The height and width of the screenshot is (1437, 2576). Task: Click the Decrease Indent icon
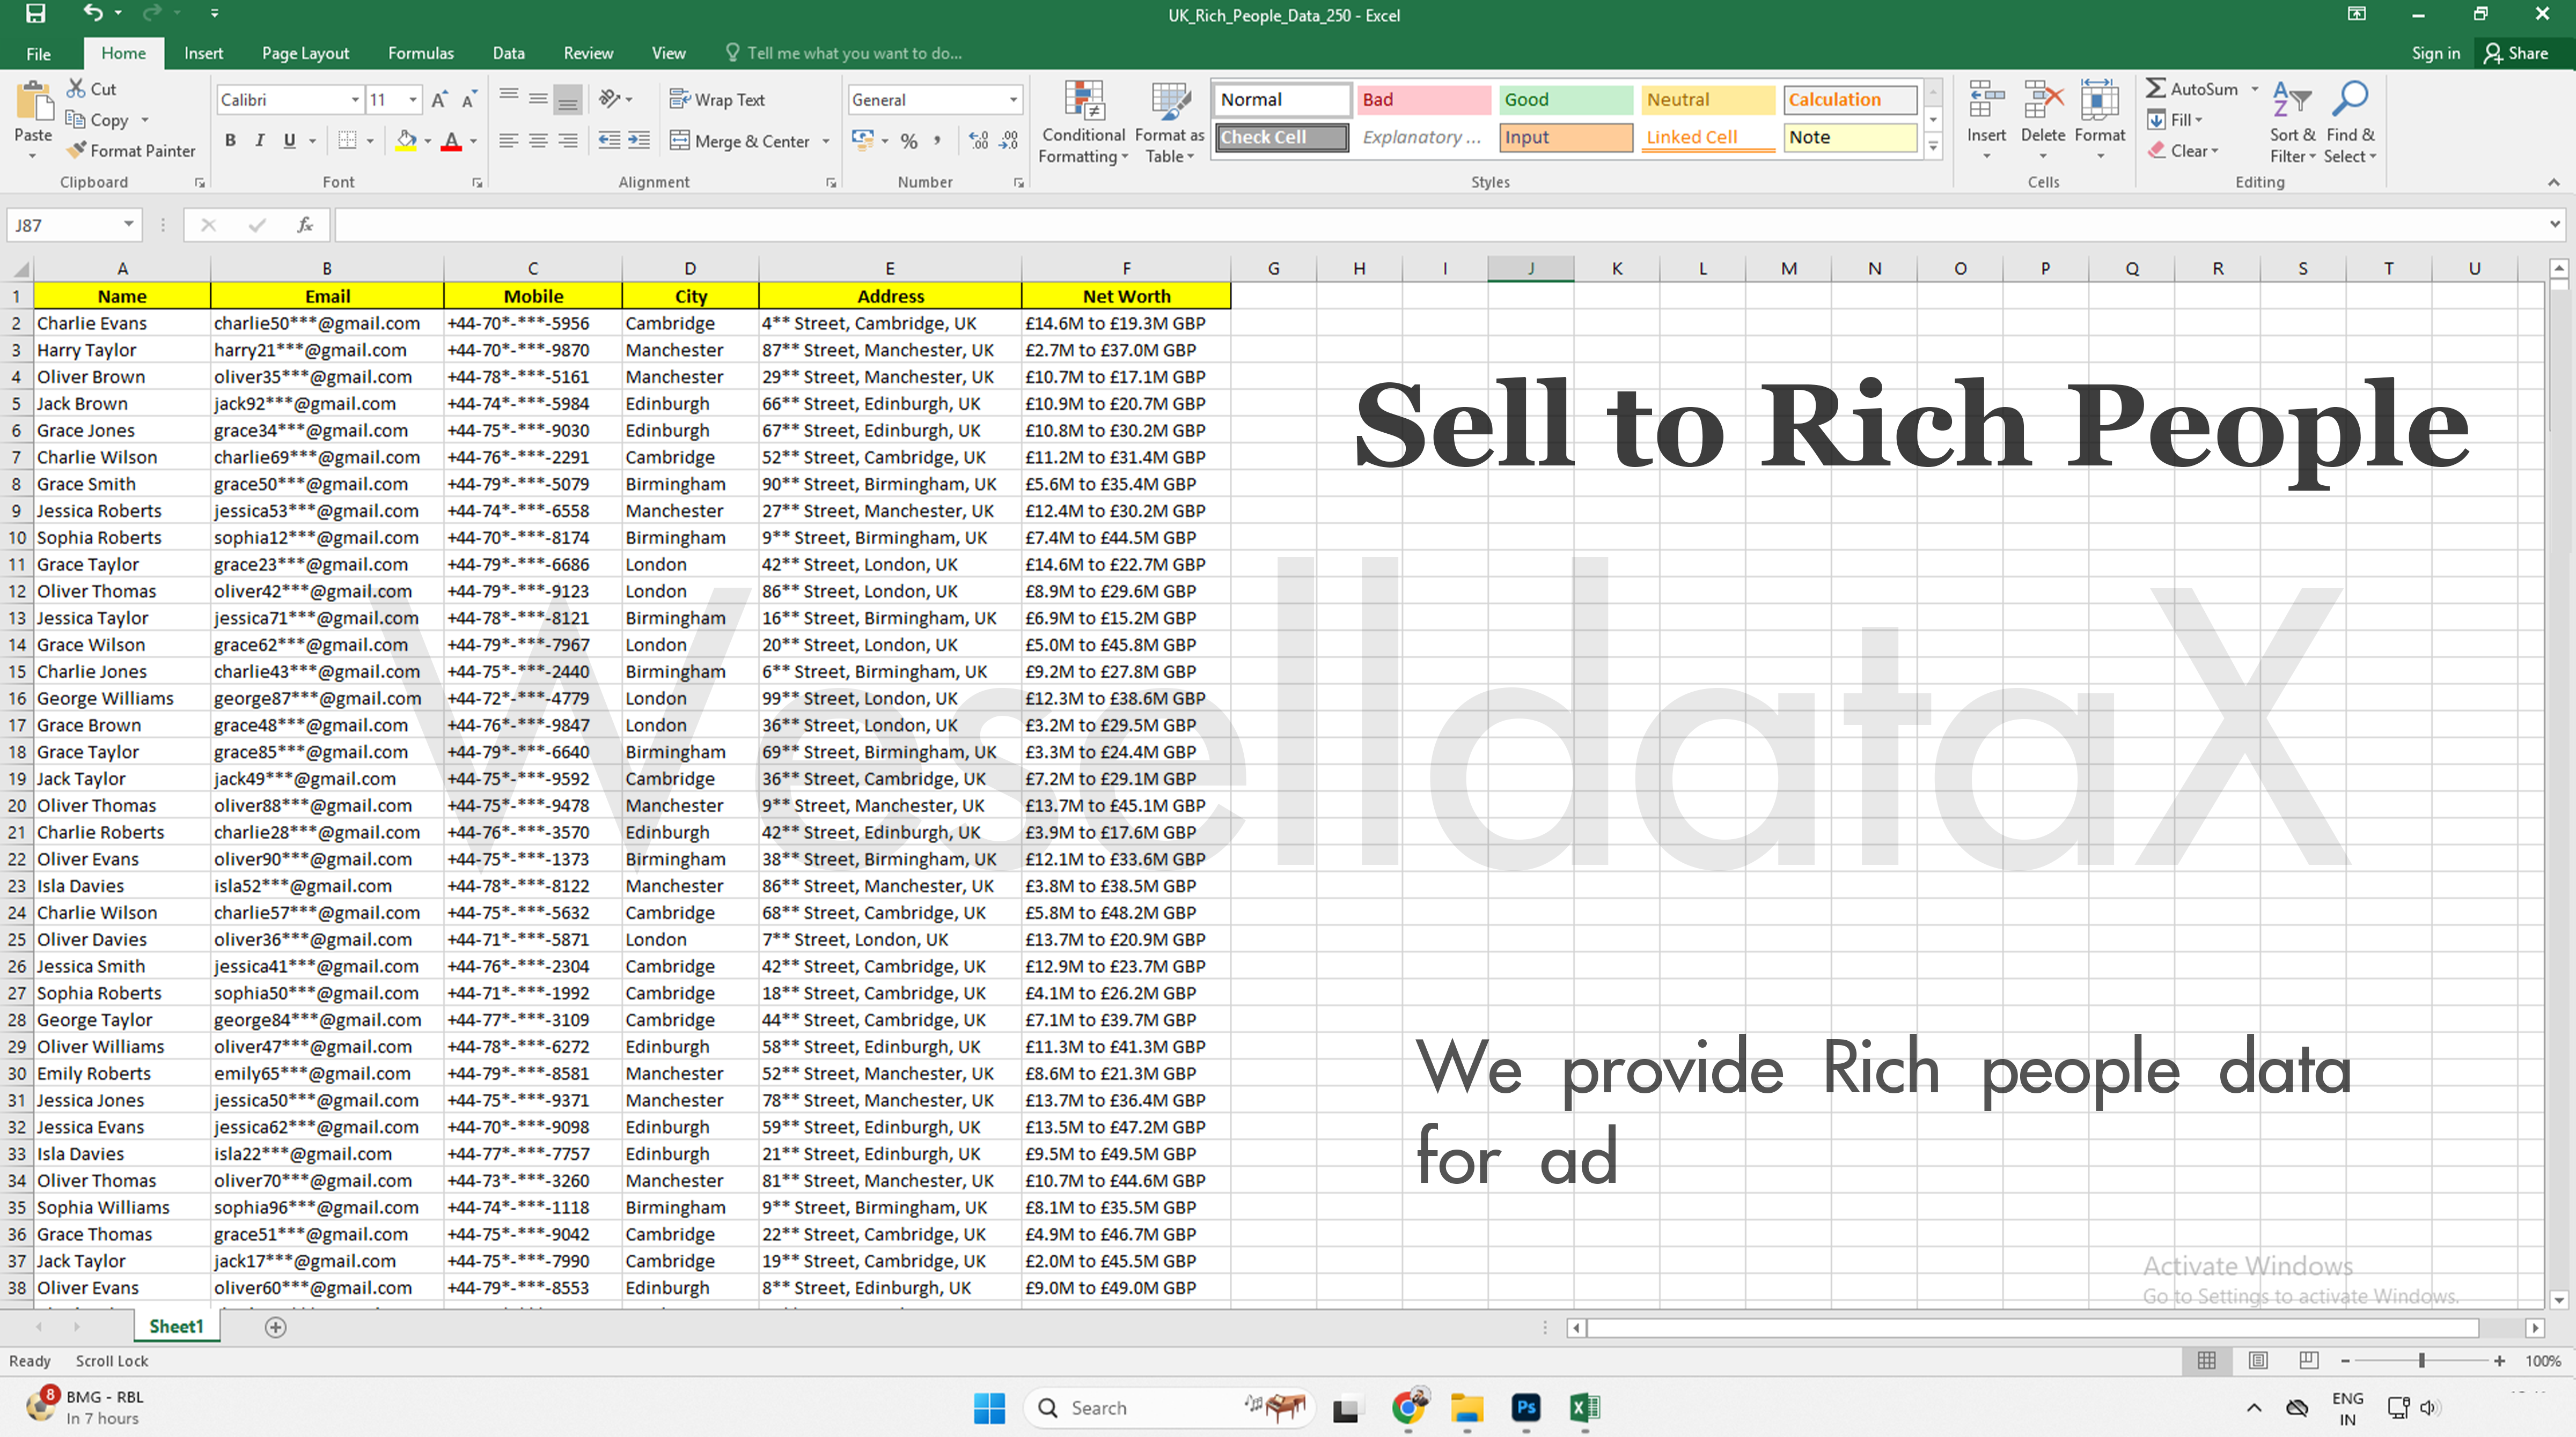coord(609,141)
